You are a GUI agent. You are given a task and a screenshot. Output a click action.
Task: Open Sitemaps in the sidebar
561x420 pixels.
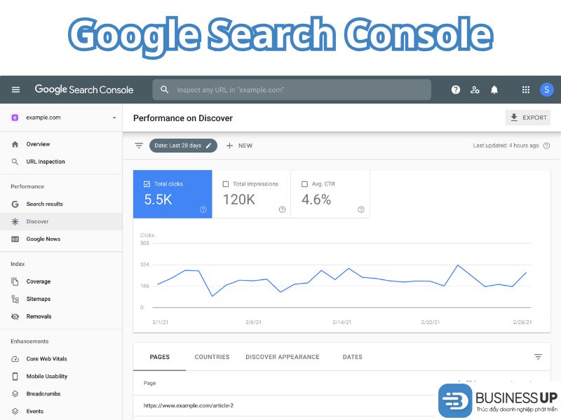click(x=61, y=299)
